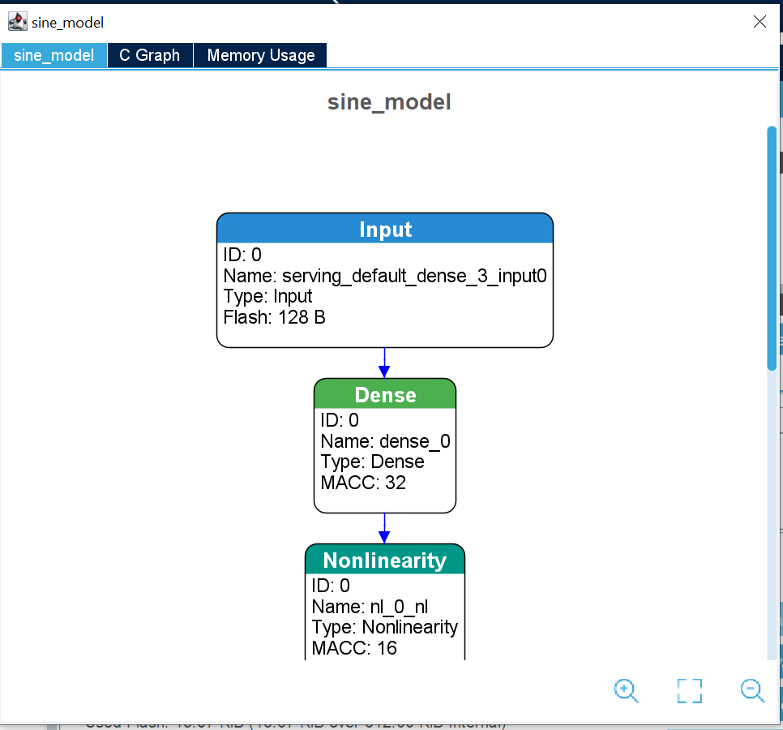783x730 pixels.
Task: Click the vertical scrollbar thumb
Action: tap(772, 247)
